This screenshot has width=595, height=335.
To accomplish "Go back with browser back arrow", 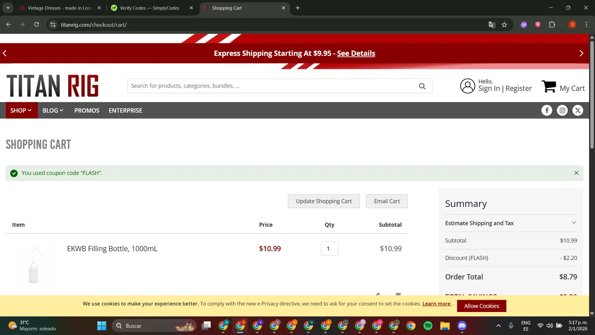I will tap(9, 25).
